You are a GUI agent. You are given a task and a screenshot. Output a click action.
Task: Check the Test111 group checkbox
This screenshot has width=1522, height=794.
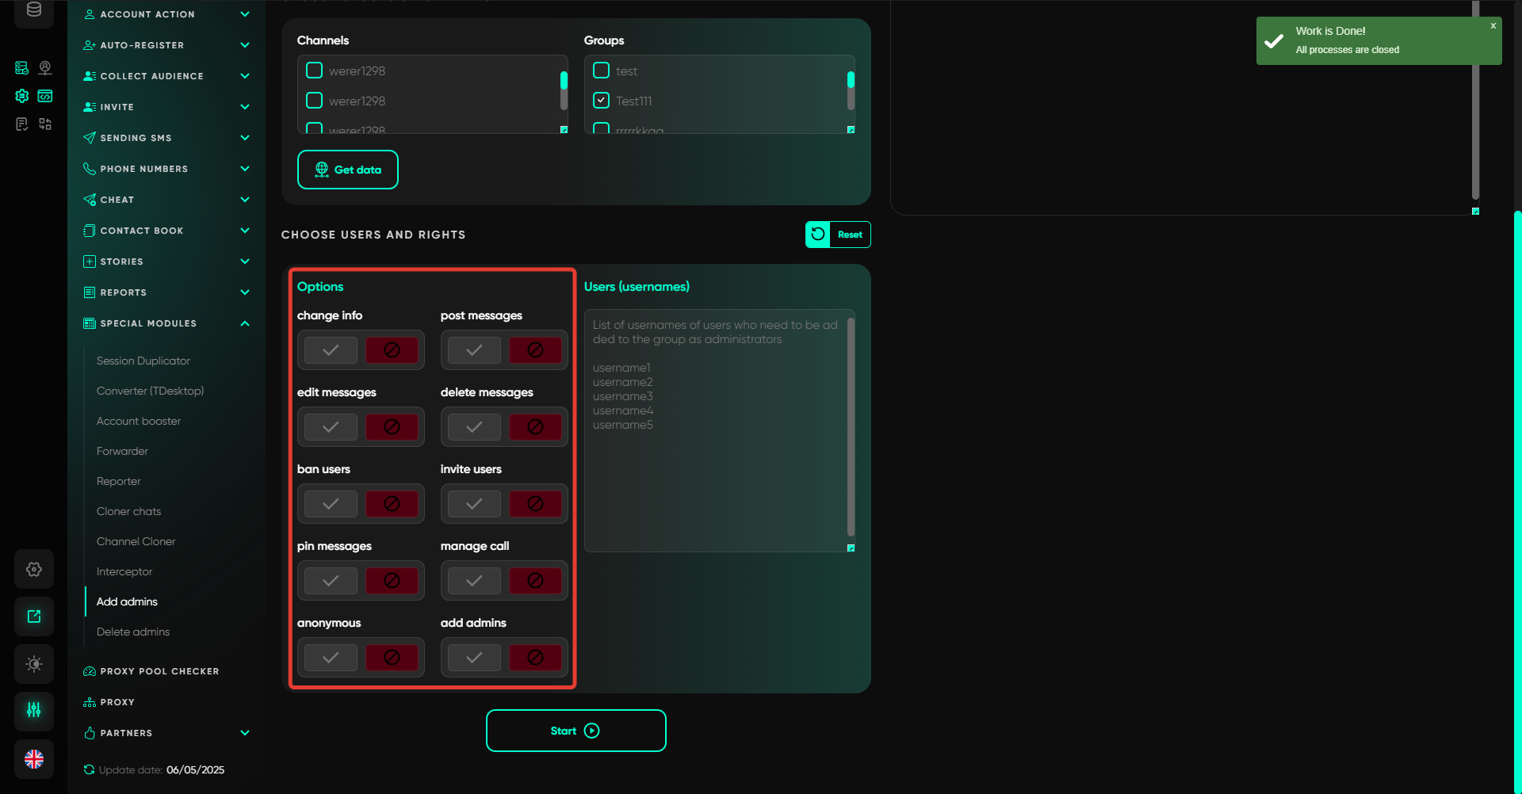click(x=602, y=101)
